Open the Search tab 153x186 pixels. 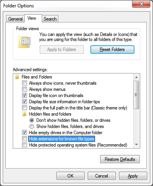click(x=50, y=19)
